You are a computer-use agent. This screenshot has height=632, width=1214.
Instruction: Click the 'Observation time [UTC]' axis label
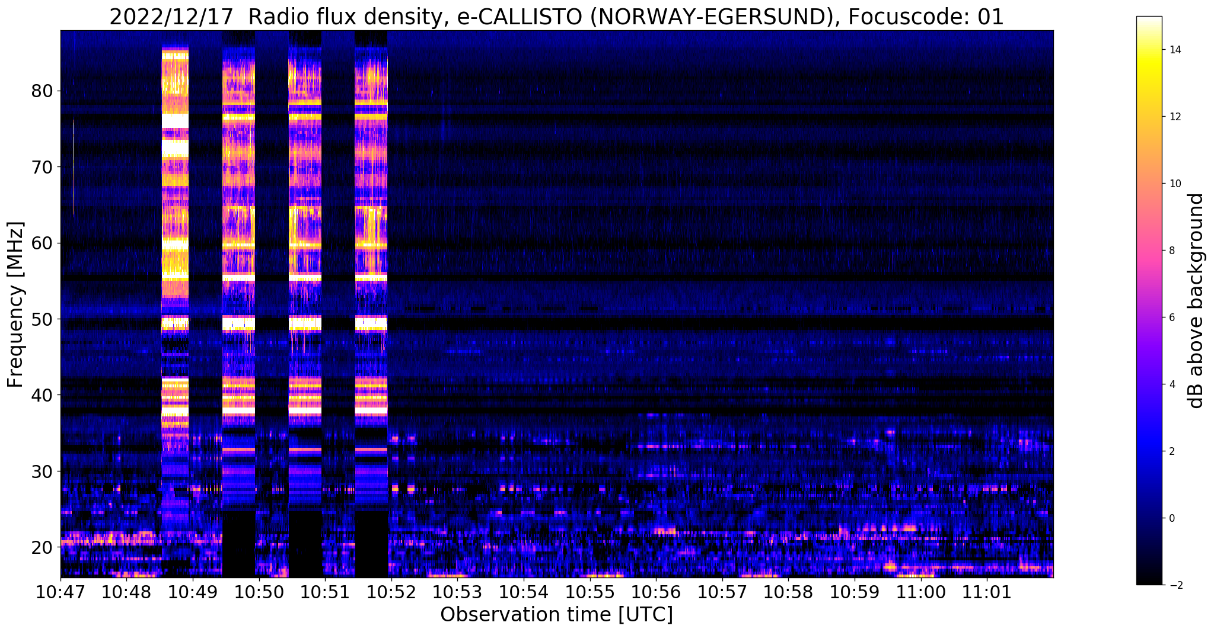[x=556, y=614]
